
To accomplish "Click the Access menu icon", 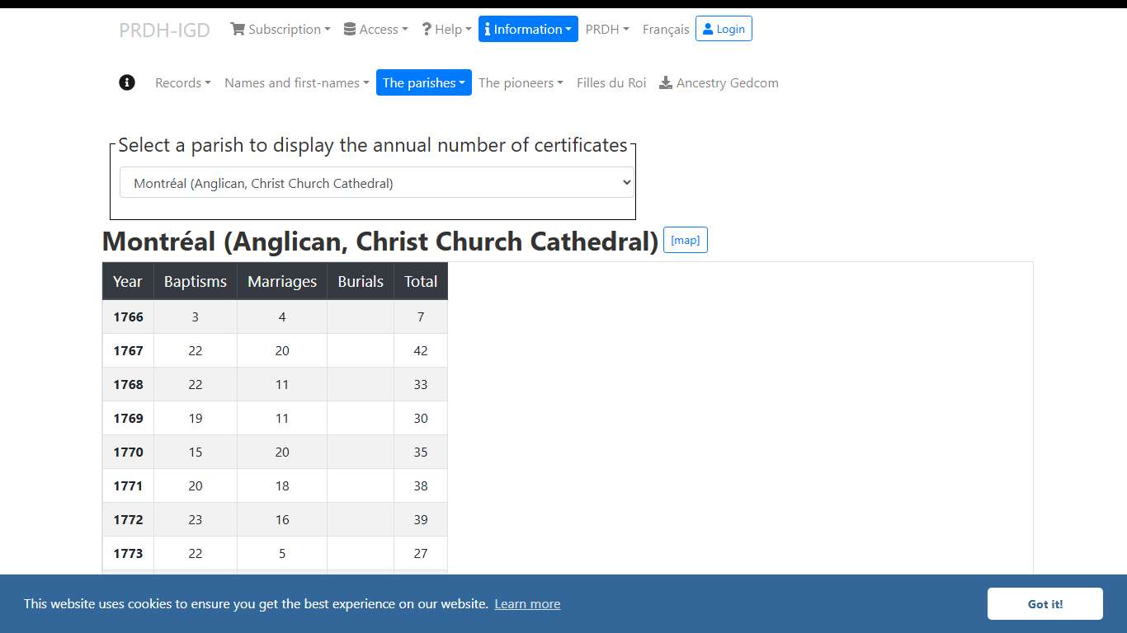I will coord(348,29).
